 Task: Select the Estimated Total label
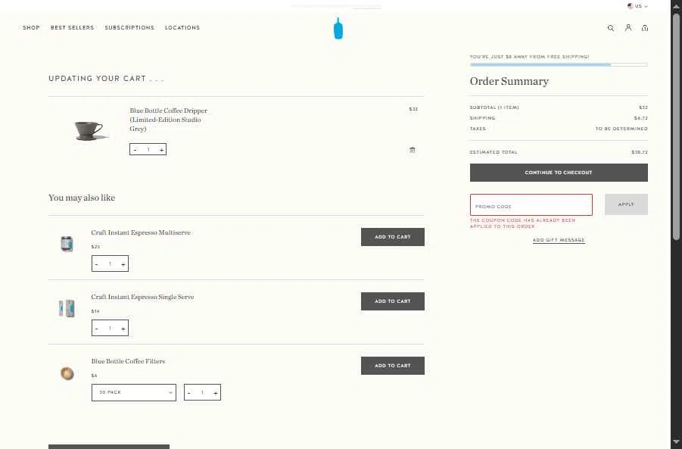pyautogui.click(x=494, y=152)
